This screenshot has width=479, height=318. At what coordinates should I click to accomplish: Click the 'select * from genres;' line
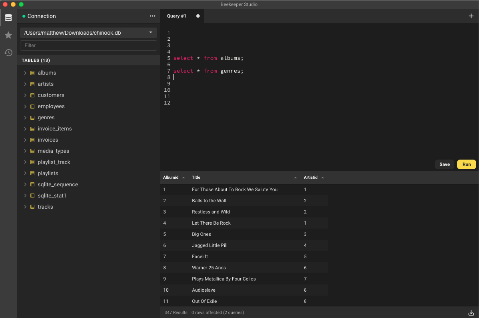[x=208, y=71]
